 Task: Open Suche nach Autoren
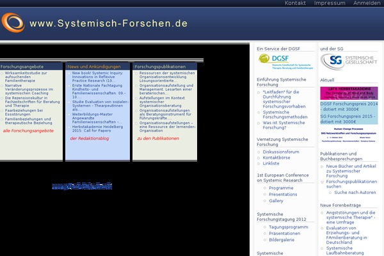[355, 193]
